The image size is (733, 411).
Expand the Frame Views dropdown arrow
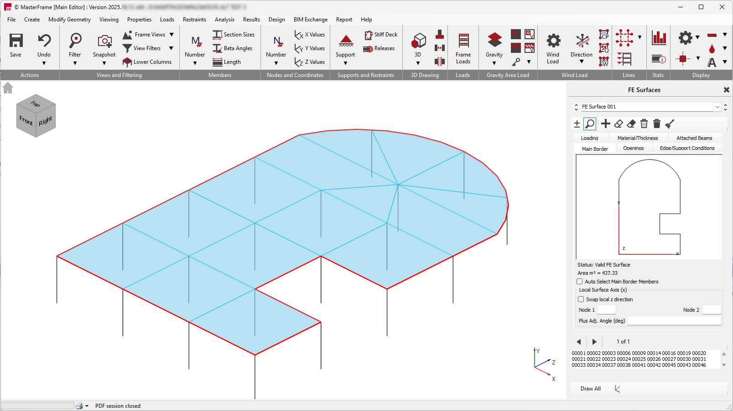(172, 35)
